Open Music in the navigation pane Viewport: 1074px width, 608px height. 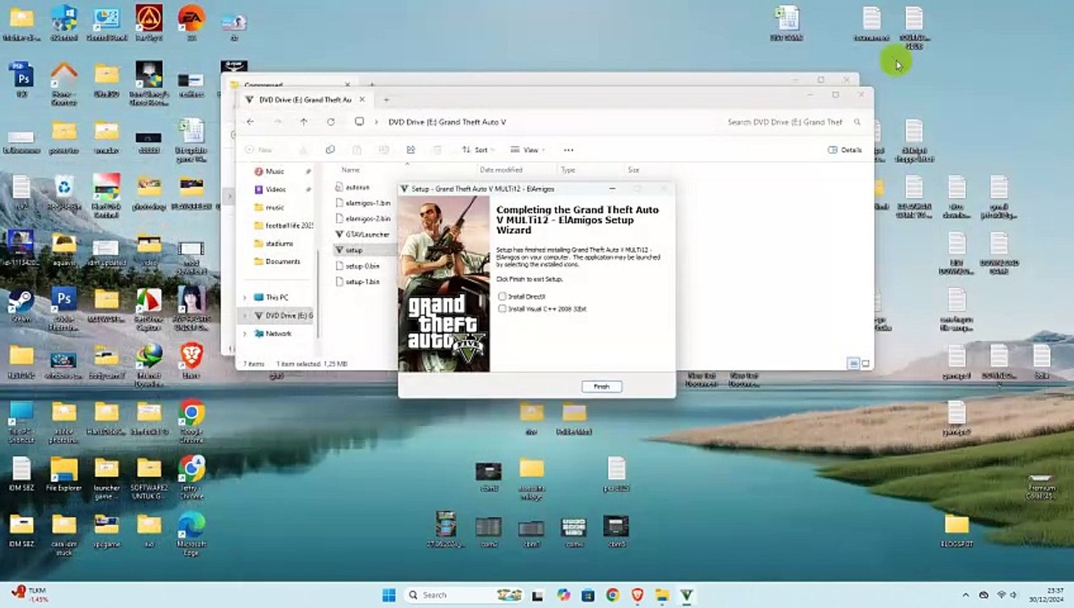click(x=275, y=171)
